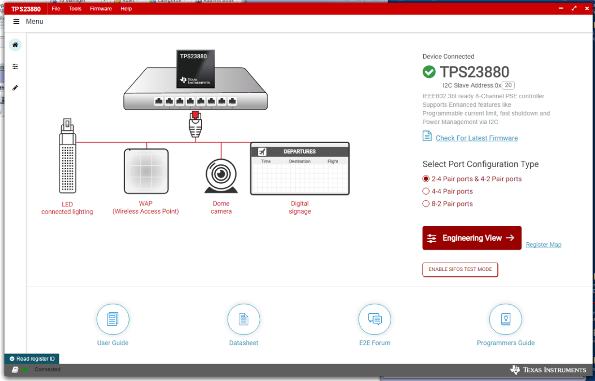Click the firmware document icon
Image resolution: width=595 pixels, height=381 pixels.
[427, 136]
